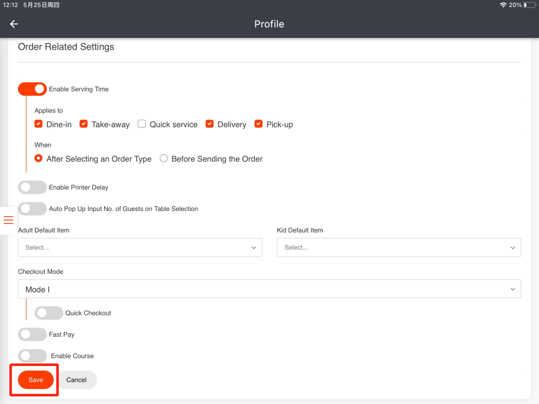Expand the Checkout Mode dropdown

tap(269, 289)
